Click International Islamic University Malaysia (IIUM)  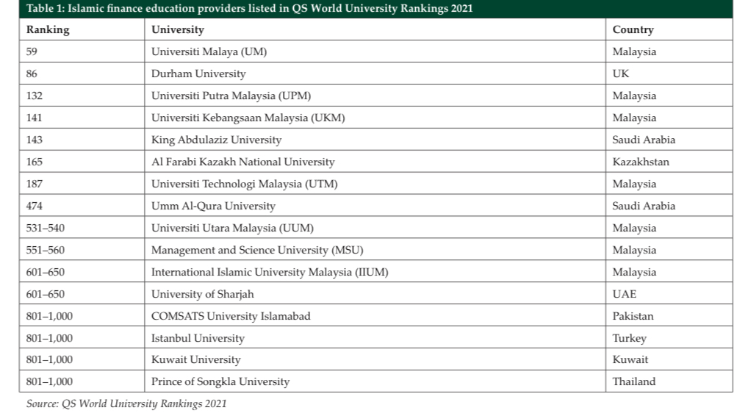click(x=270, y=272)
